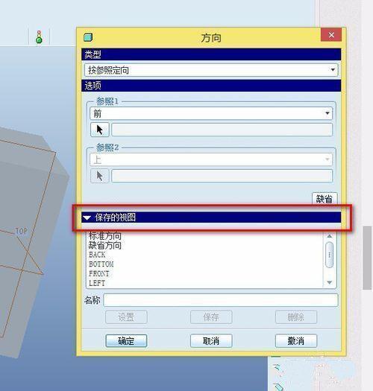373x391 pixels.
Task: Click the 缺省 button
Action: (325, 199)
